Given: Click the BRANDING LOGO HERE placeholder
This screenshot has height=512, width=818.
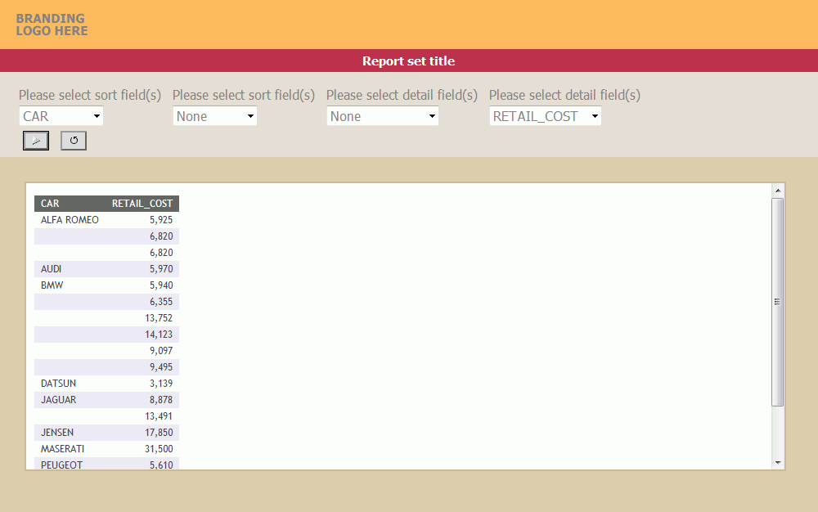Looking at the screenshot, I should [x=52, y=25].
